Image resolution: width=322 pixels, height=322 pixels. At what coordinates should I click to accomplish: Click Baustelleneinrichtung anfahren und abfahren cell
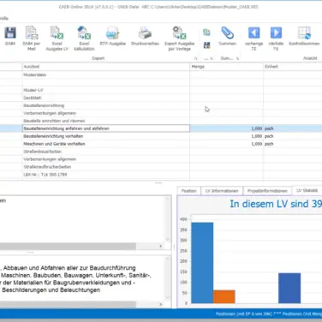pyautogui.click(x=106, y=128)
